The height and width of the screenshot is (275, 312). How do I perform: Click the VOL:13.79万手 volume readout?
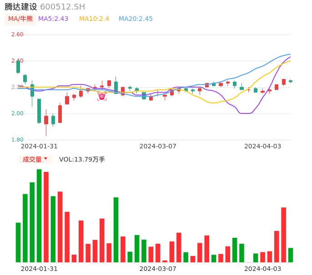click(x=82, y=159)
